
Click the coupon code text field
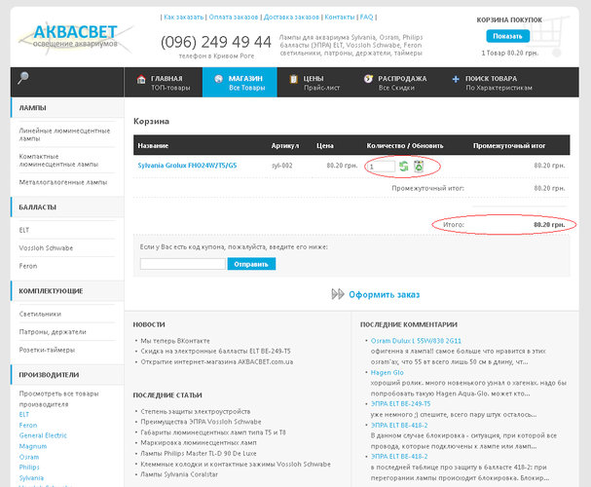182,263
